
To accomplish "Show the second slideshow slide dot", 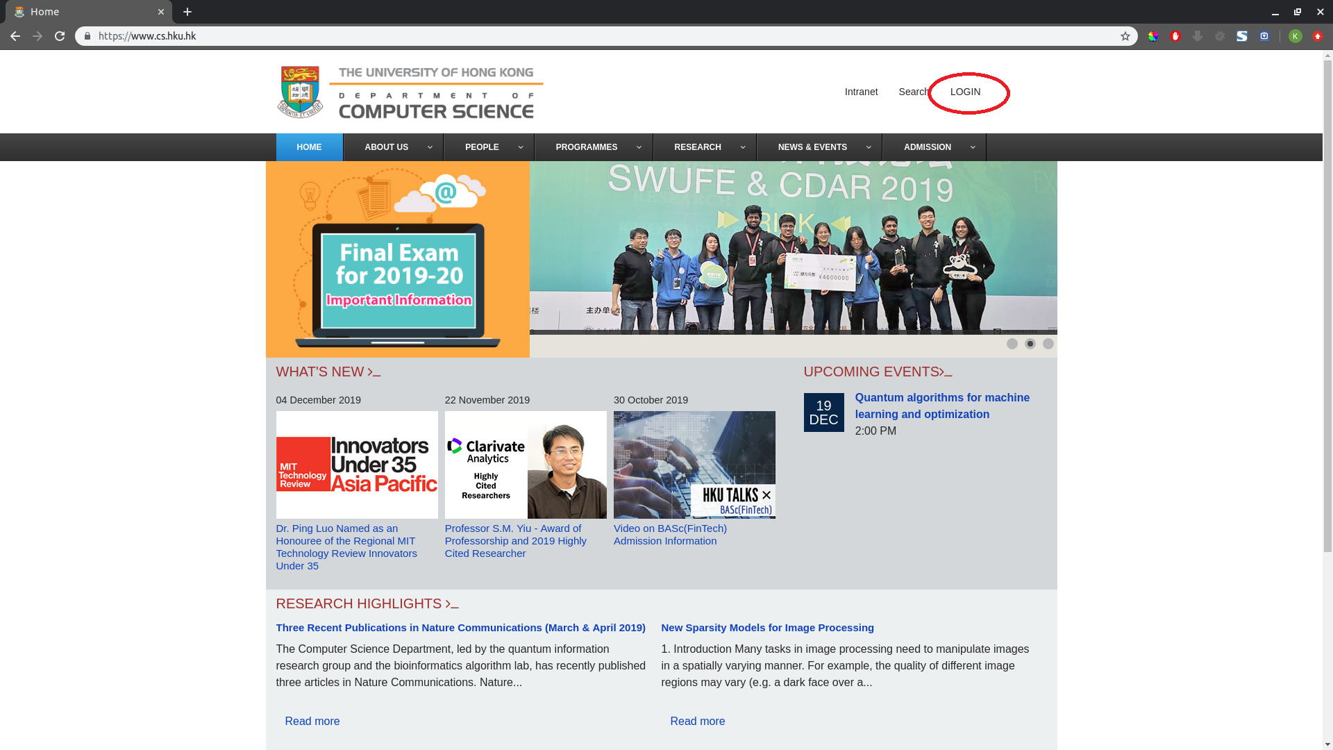I will click(x=1030, y=344).
